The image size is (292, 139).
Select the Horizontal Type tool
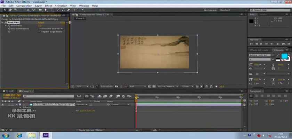(x=51, y=10)
